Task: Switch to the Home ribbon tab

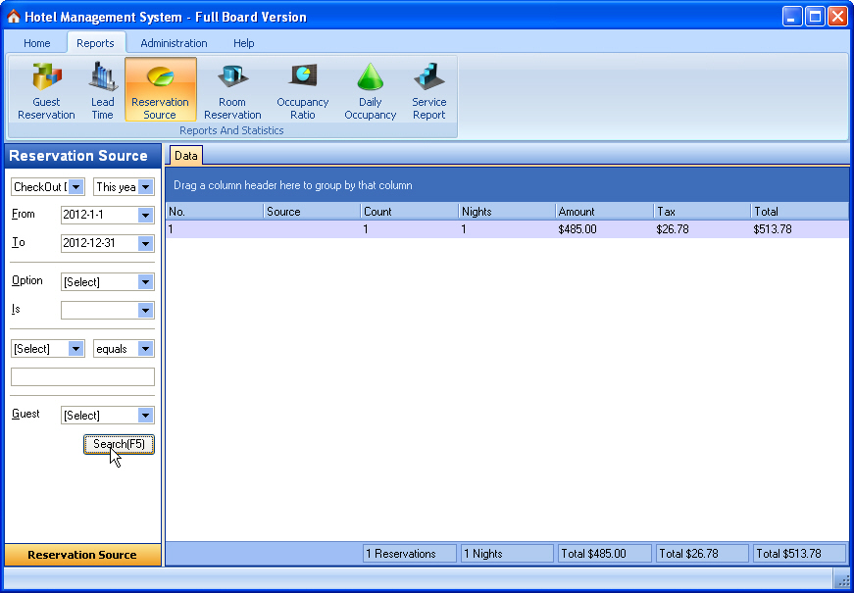Action: click(37, 43)
